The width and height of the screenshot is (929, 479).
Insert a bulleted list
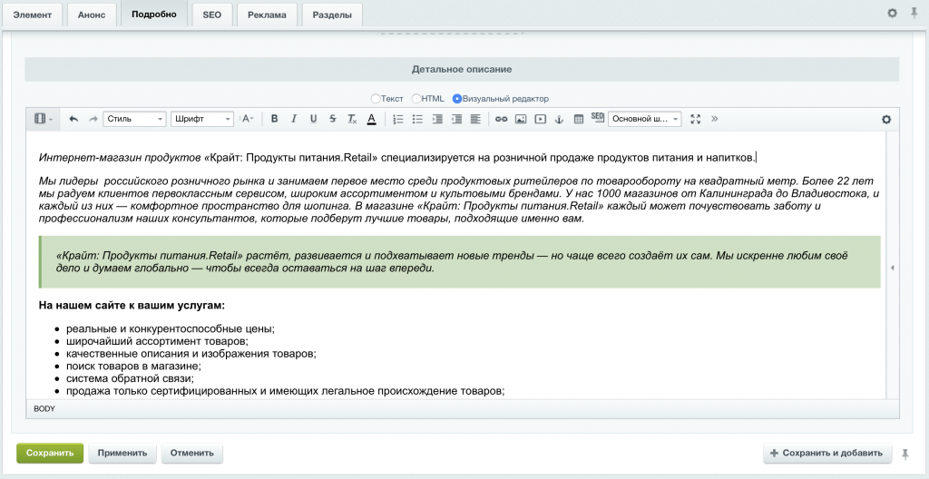[417, 119]
